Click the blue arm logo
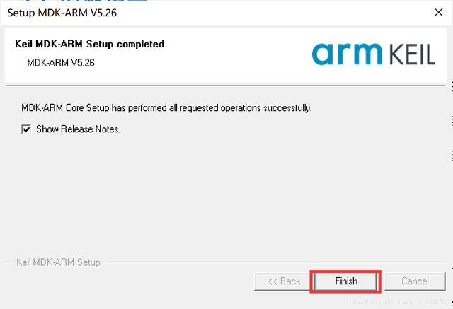 pyautogui.click(x=347, y=54)
